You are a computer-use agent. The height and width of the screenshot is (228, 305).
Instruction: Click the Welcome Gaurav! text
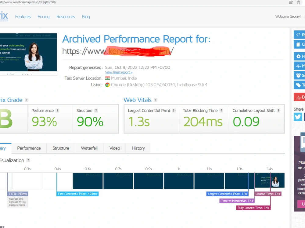pyautogui.click(x=288, y=16)
